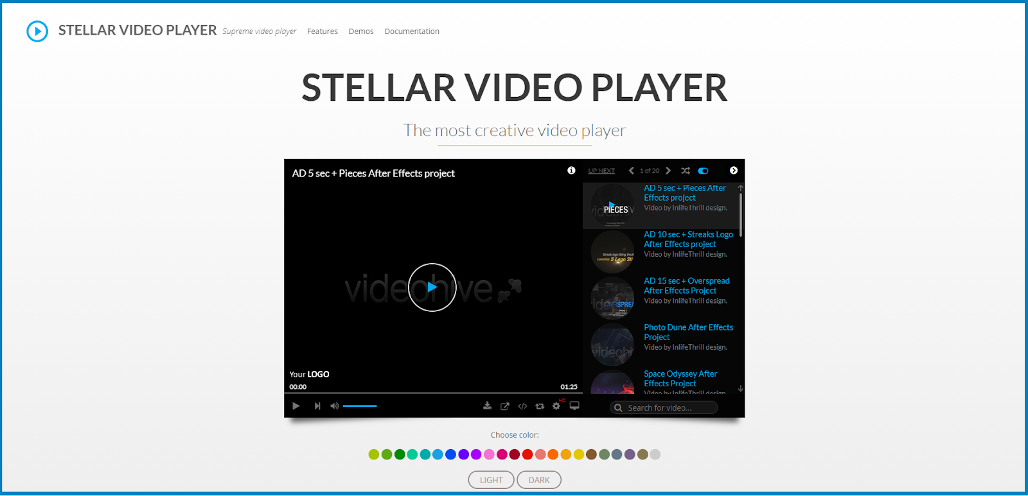
Task: Open 'AD 10 sec + Streaks Logo' playlist title
Action: (x=688, y=239)
